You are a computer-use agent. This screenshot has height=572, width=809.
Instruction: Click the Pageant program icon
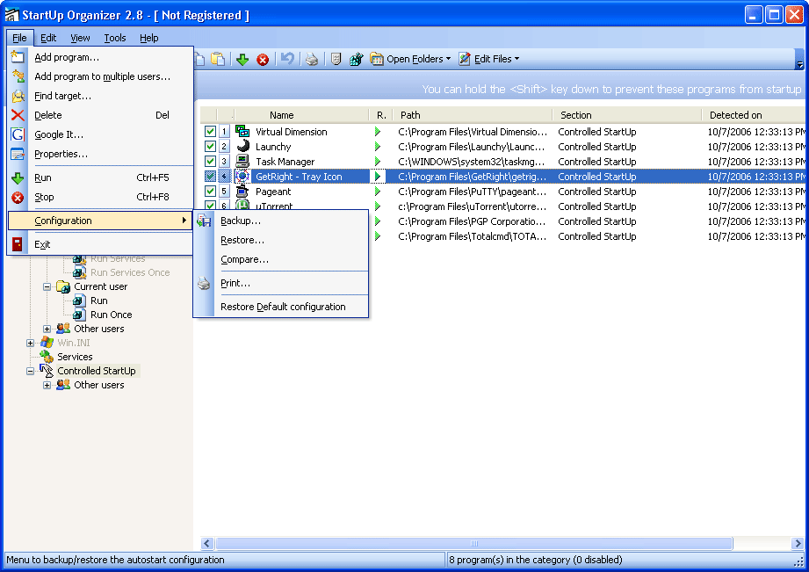pyautogui.click(x=242, y=191)
